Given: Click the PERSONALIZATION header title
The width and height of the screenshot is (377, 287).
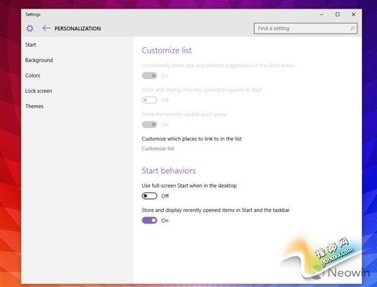Looking at the screenshot, I should [77, 28].
